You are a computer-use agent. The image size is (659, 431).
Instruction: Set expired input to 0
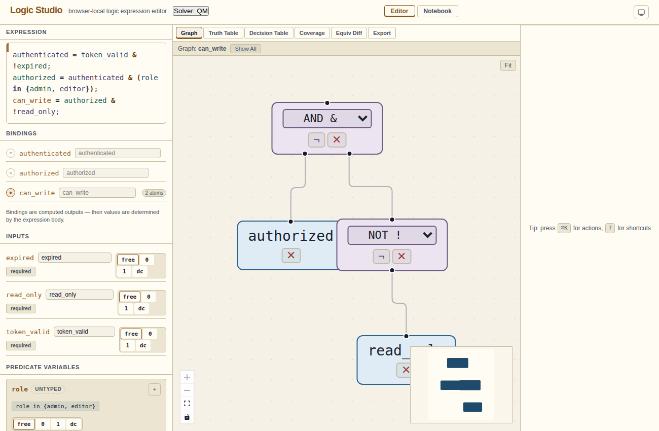click(147, 260)
